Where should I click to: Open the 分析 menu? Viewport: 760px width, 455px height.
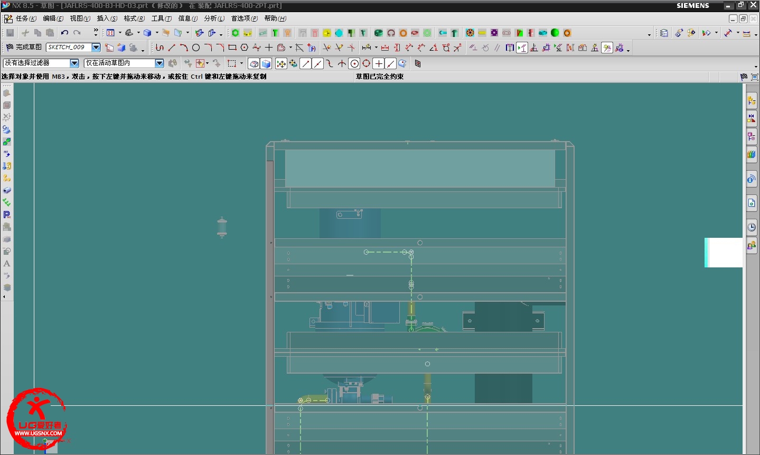tap(214, 18)
